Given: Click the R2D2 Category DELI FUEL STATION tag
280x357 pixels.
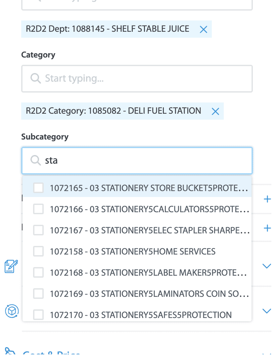Looking at the screenshot, I should 113,111.
